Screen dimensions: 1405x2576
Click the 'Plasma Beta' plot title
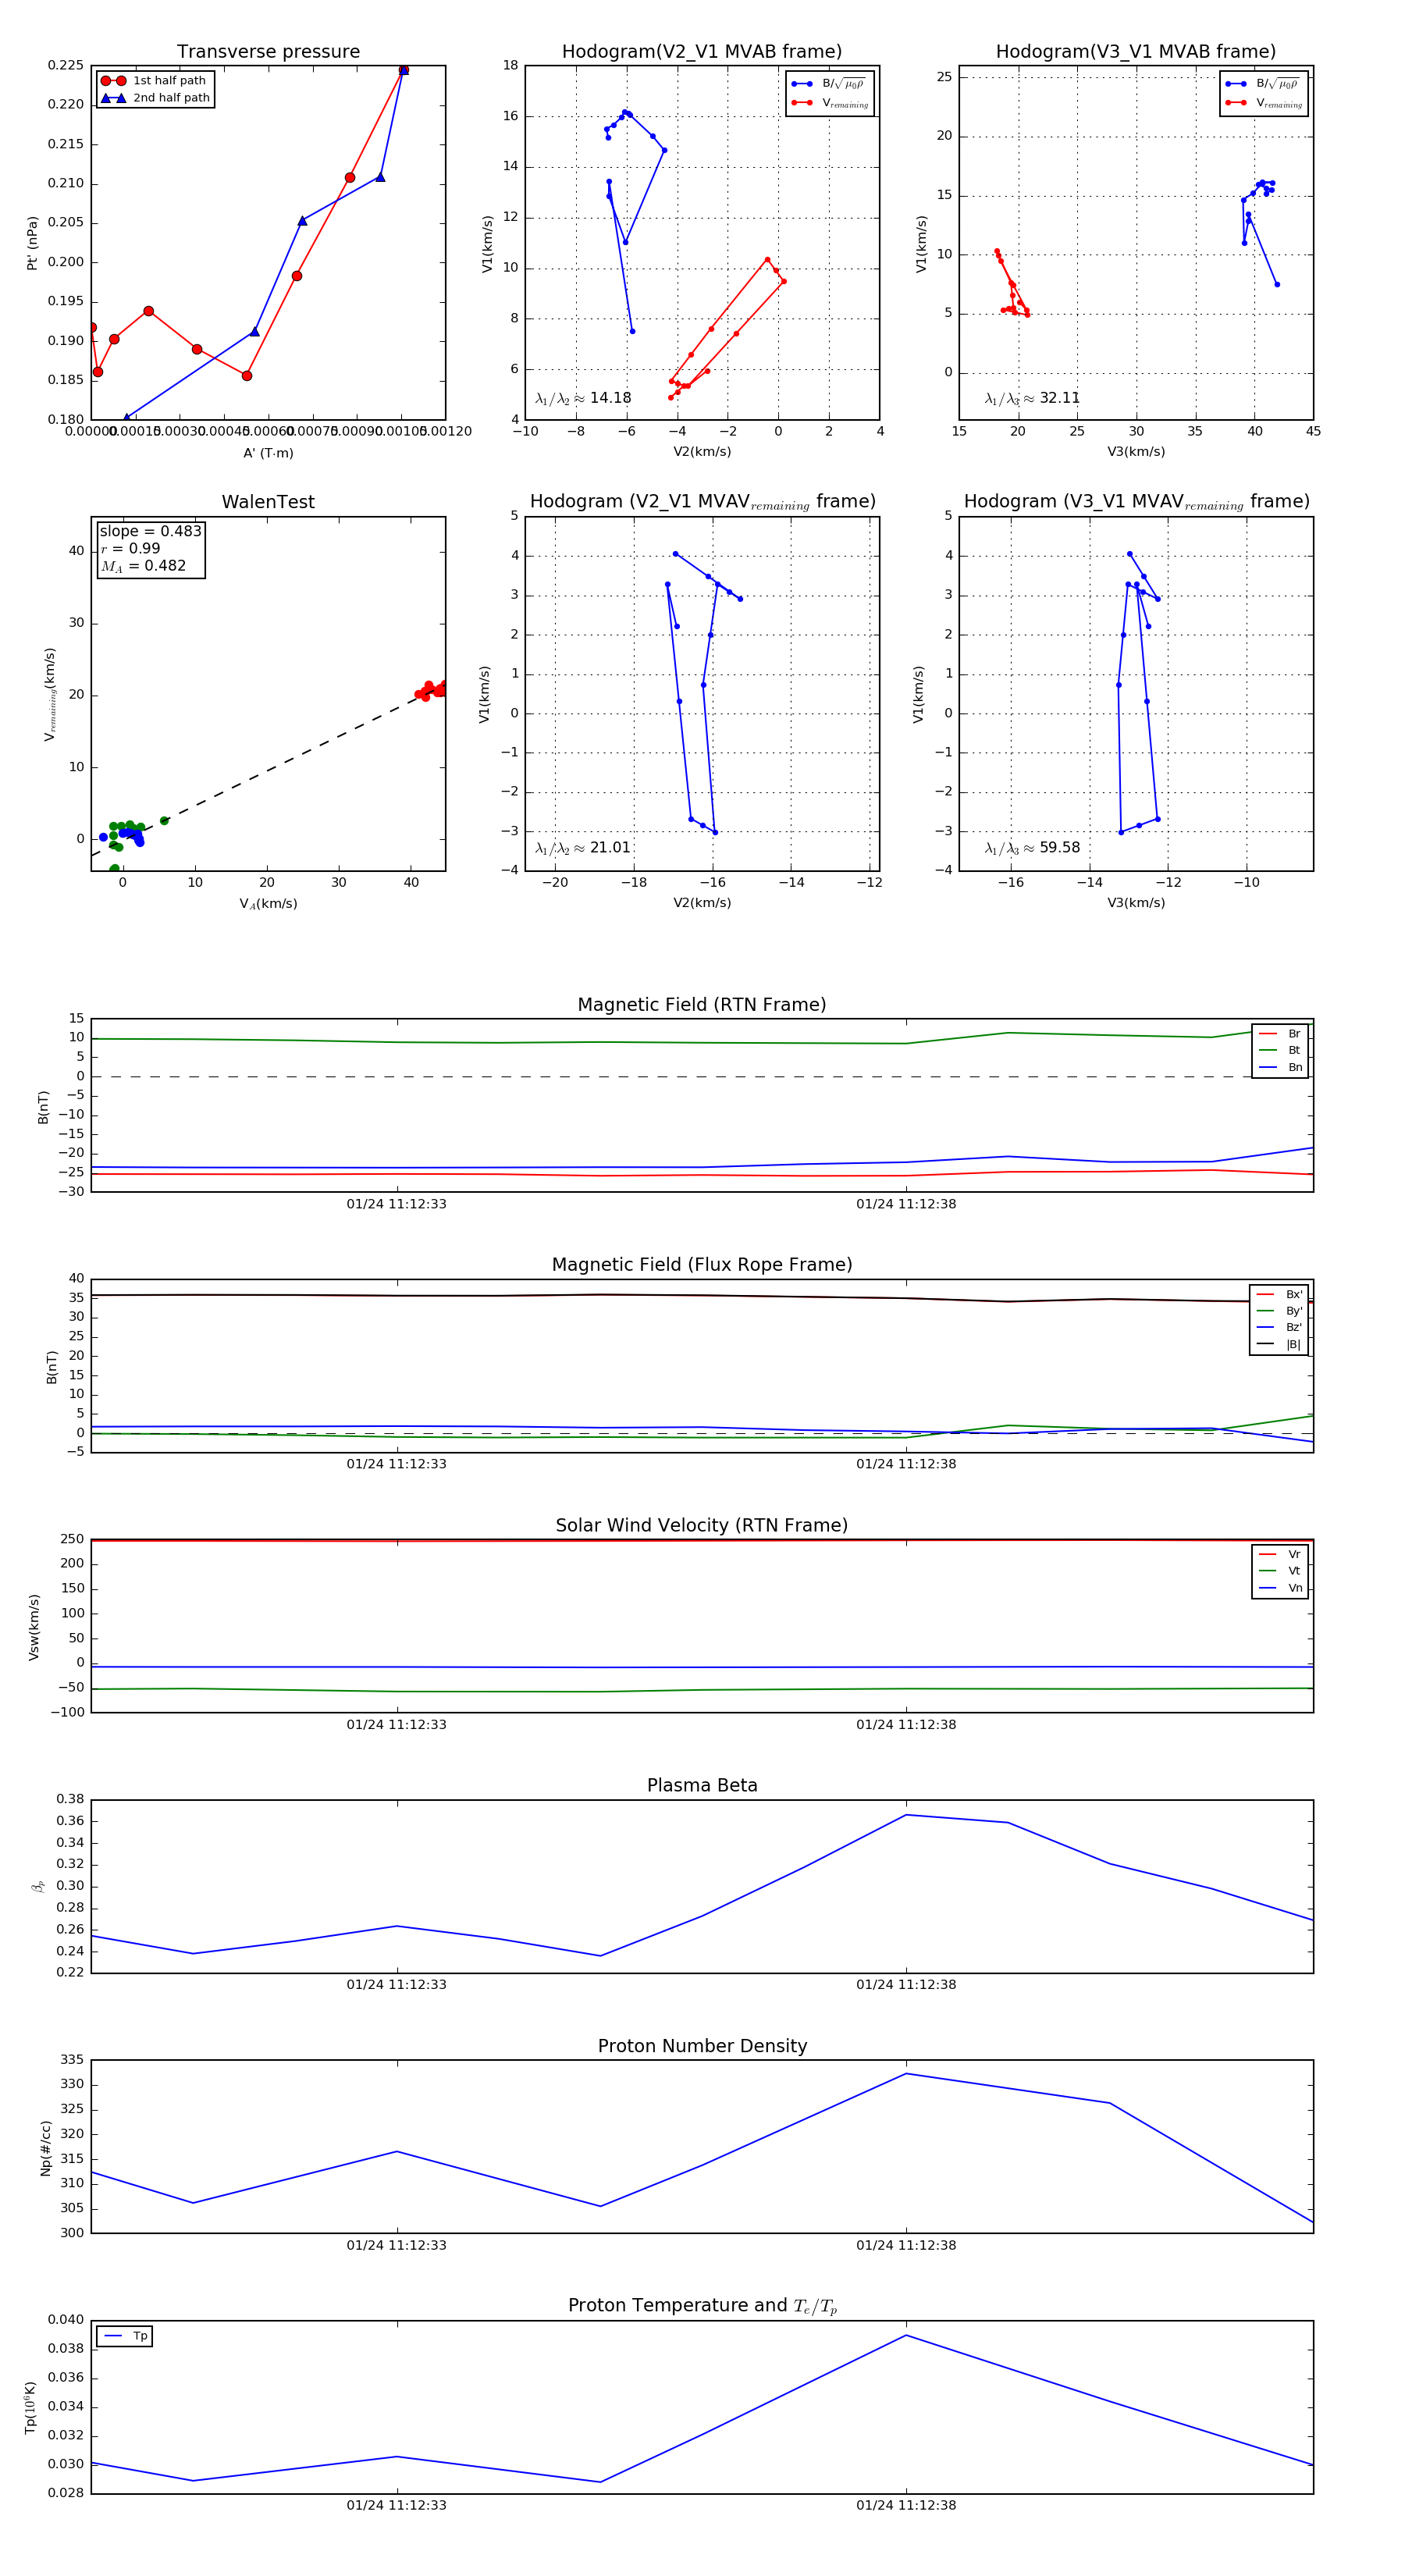pos(702,1786)
